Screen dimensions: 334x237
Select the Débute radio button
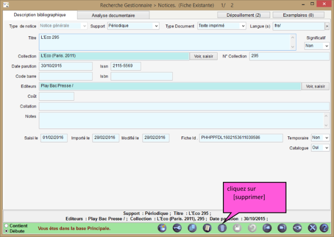tap(6, 231)
